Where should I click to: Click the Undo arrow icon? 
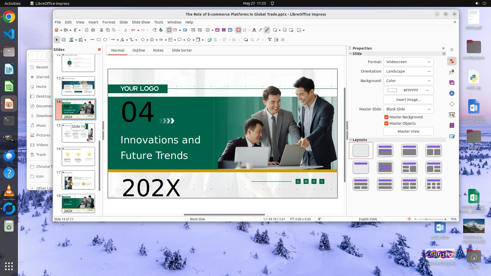click(x=133, y=30)
